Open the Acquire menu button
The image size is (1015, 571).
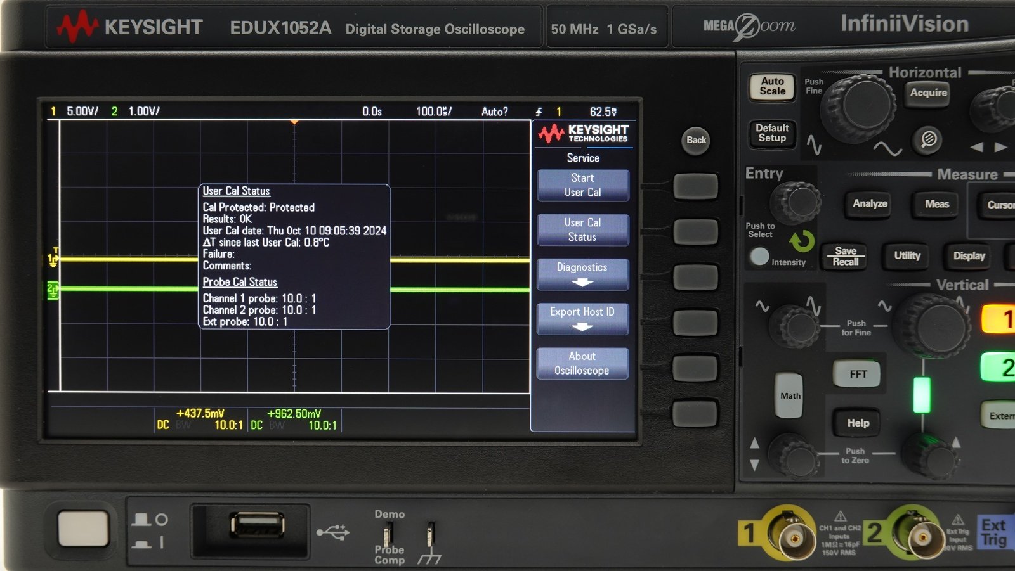(929, 93)
